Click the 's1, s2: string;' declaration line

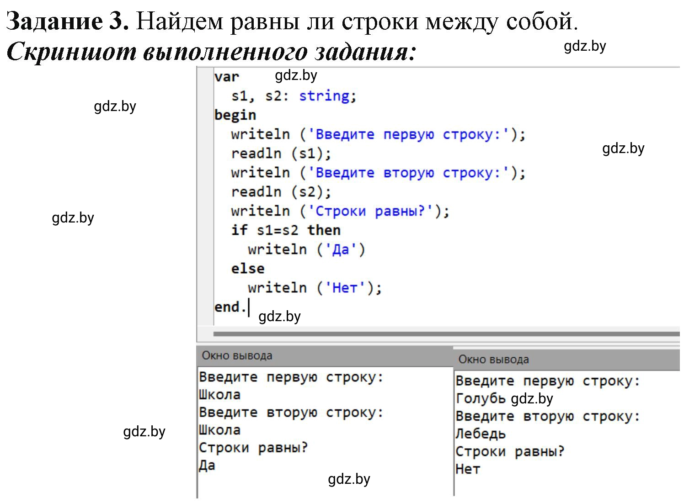(x=294, y=96)
